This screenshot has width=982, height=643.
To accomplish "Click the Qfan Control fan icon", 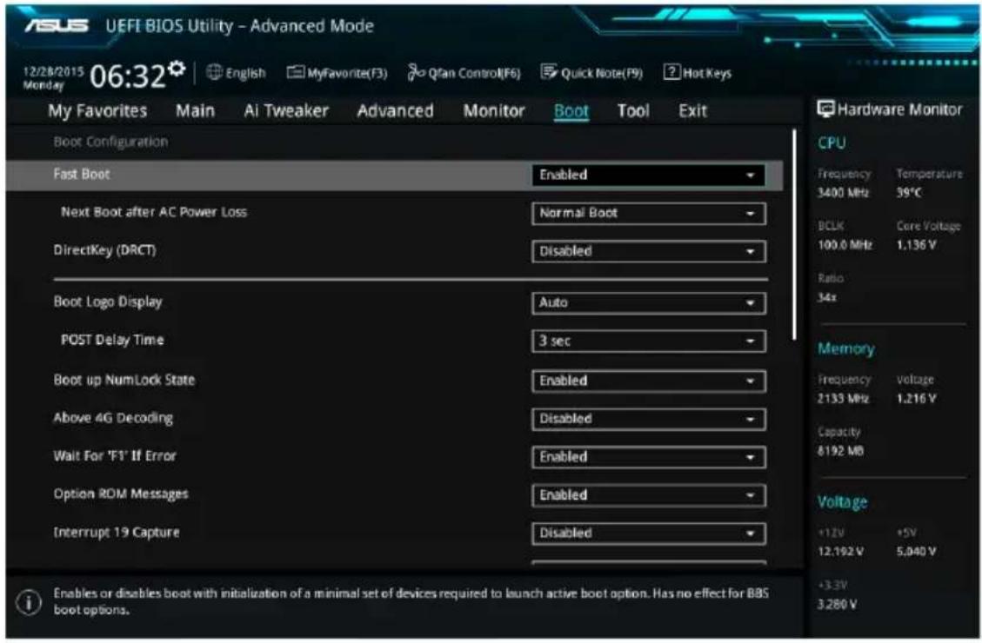I will [416, 73].
